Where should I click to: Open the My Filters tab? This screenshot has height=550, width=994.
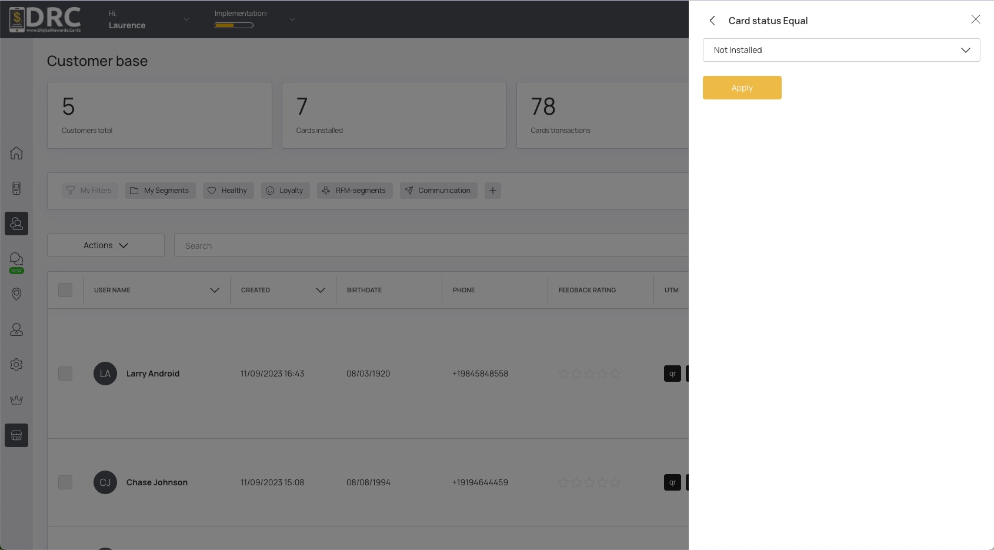click(90, 191)
